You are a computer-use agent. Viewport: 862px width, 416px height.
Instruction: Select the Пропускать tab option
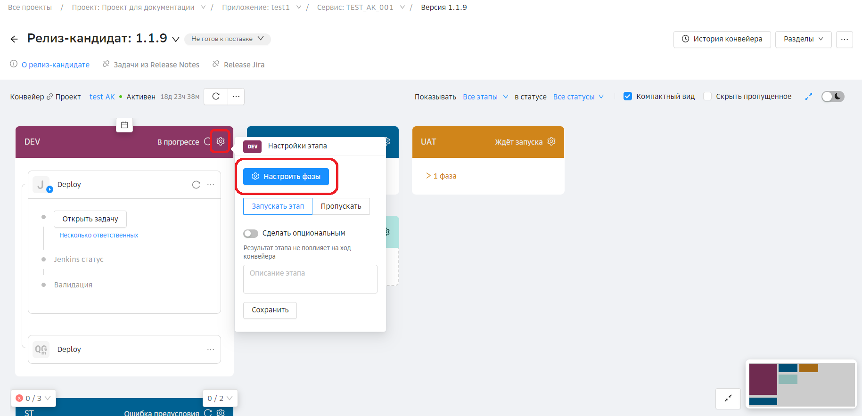pyautogui.click(x=341, y=206)
